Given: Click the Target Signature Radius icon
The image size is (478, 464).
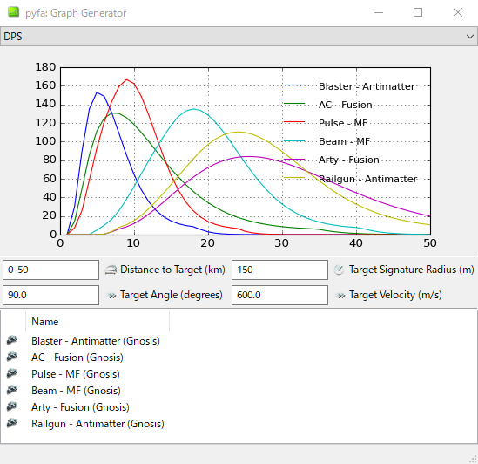Looking at the screenshot, I should (339, 270).
